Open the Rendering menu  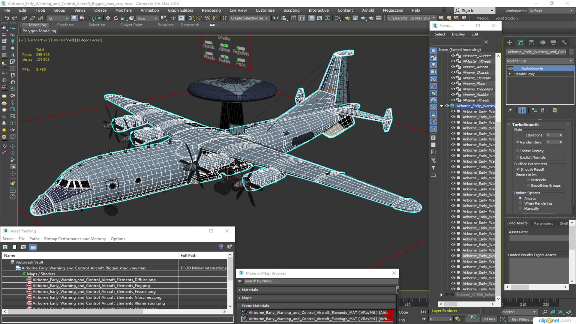pyautogui.click(x=211, y=10)
